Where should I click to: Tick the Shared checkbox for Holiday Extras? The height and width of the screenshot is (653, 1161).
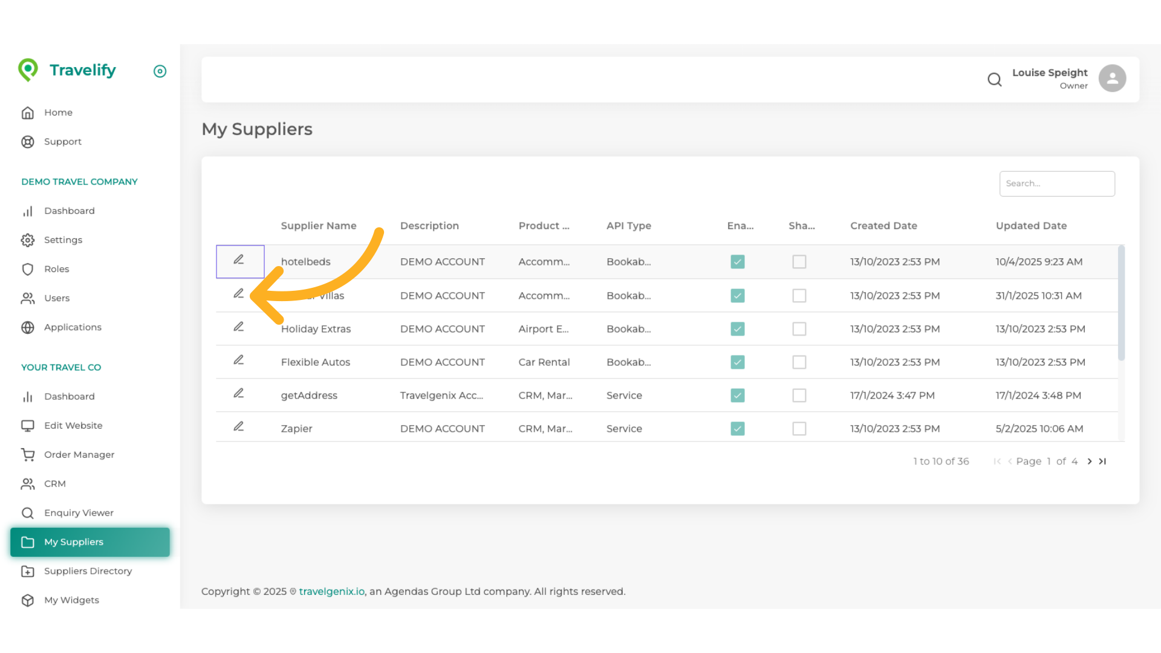click(x=799, y=329)
